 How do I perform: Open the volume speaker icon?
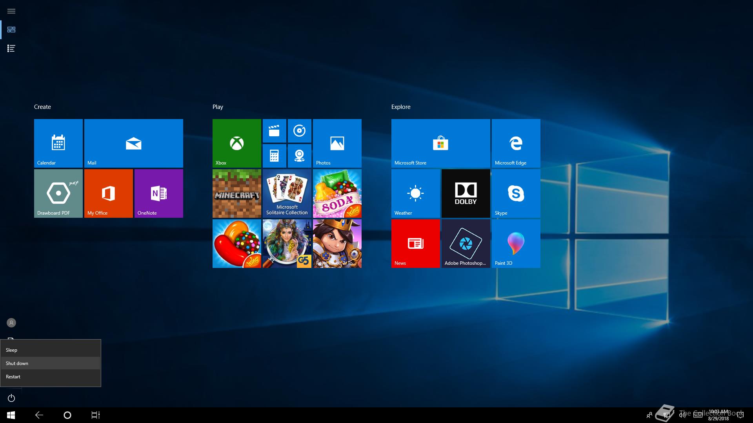click(682, 415)
